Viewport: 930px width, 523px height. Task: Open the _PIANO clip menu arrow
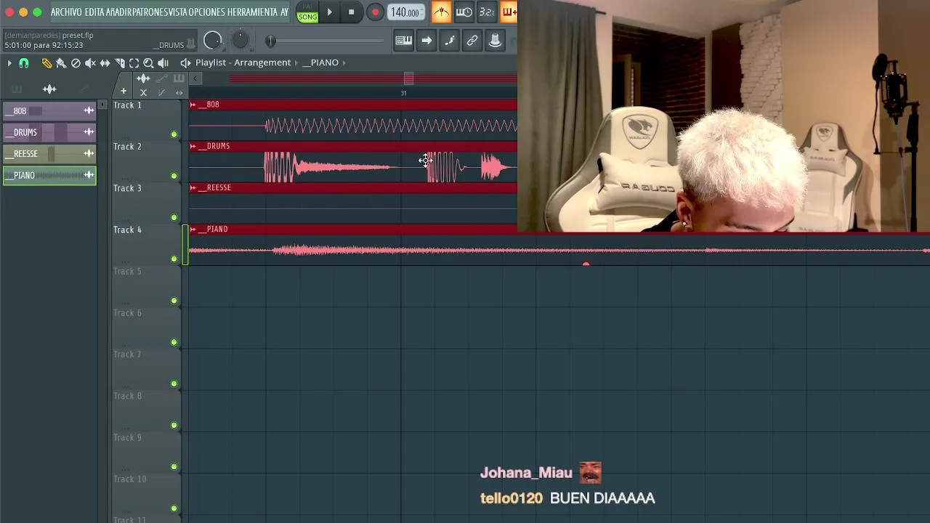(193, 229)
